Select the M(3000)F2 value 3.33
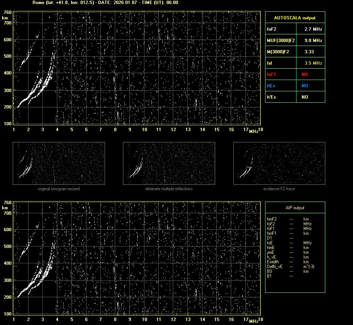The image size is (353, 325). (x=309, y=52)
